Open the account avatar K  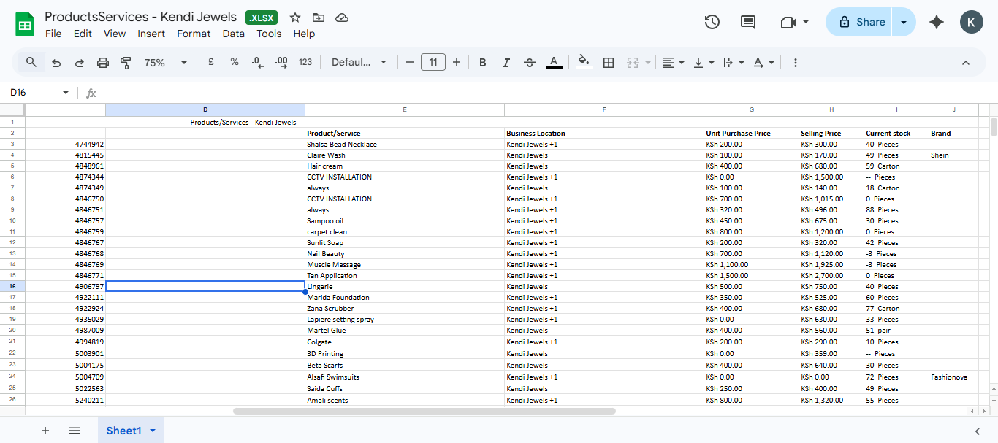click(972, 22)
